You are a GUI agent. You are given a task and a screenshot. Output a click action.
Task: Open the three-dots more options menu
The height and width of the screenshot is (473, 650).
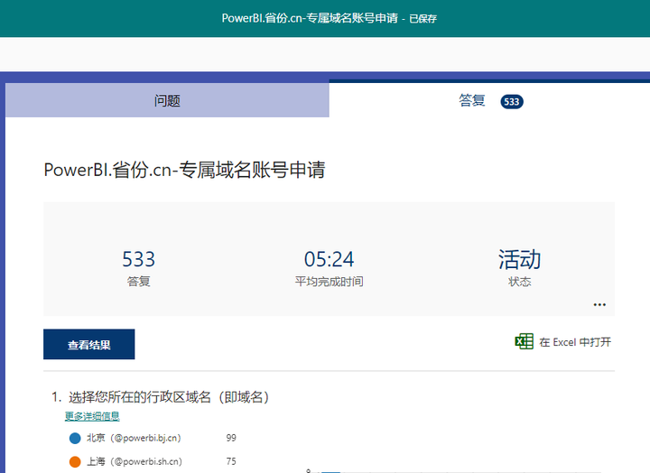[x=599, y=305]
